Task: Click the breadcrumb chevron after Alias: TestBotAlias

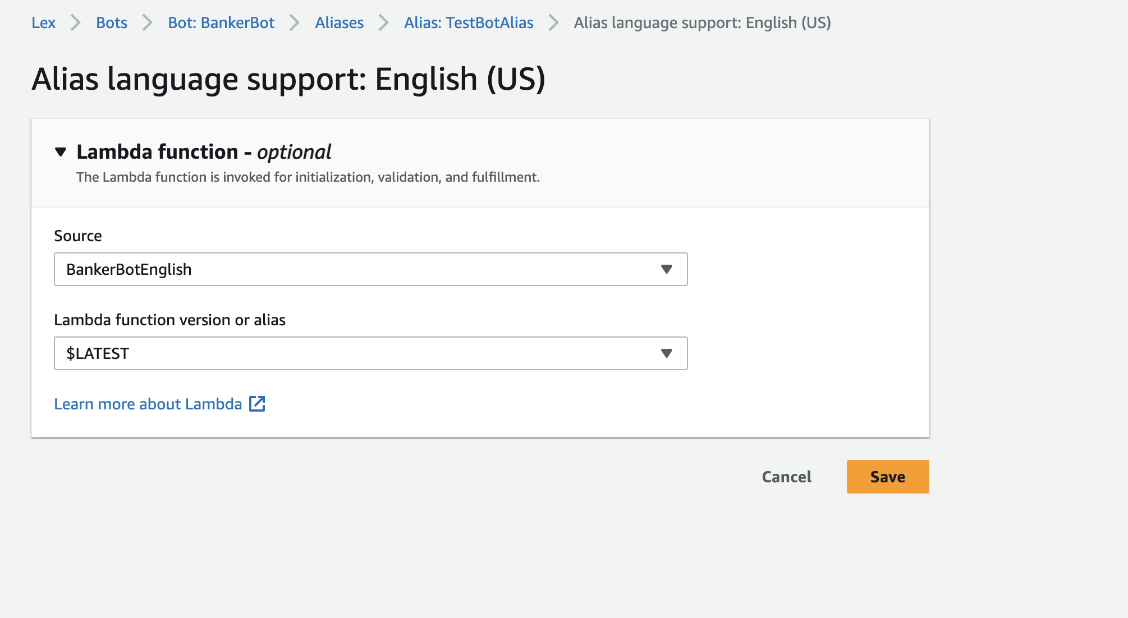Action: pos(554,23)
